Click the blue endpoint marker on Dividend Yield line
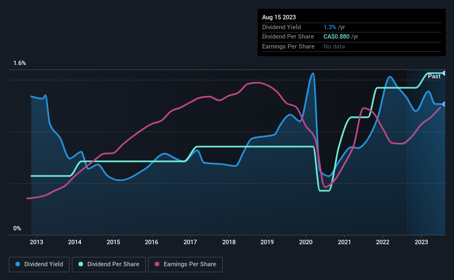Screen dimensions: 454x280 tap(444, 104)
